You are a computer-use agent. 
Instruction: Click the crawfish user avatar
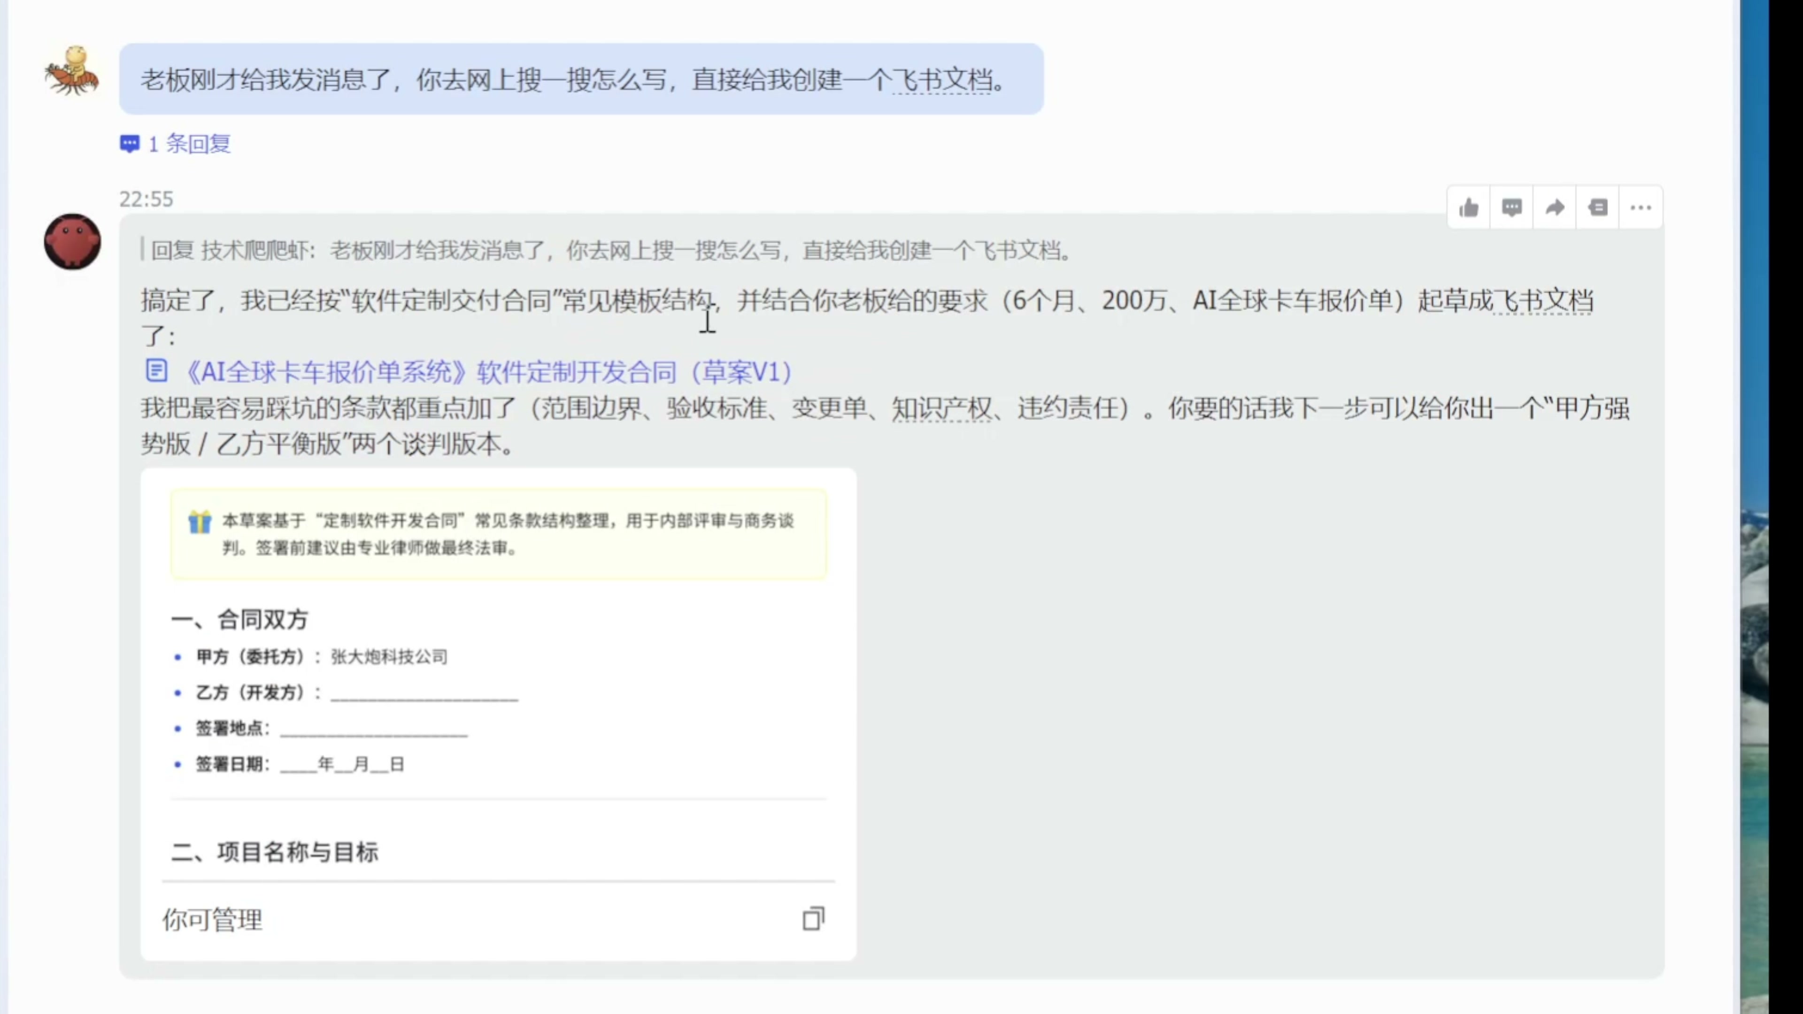[x=72, y=71]
